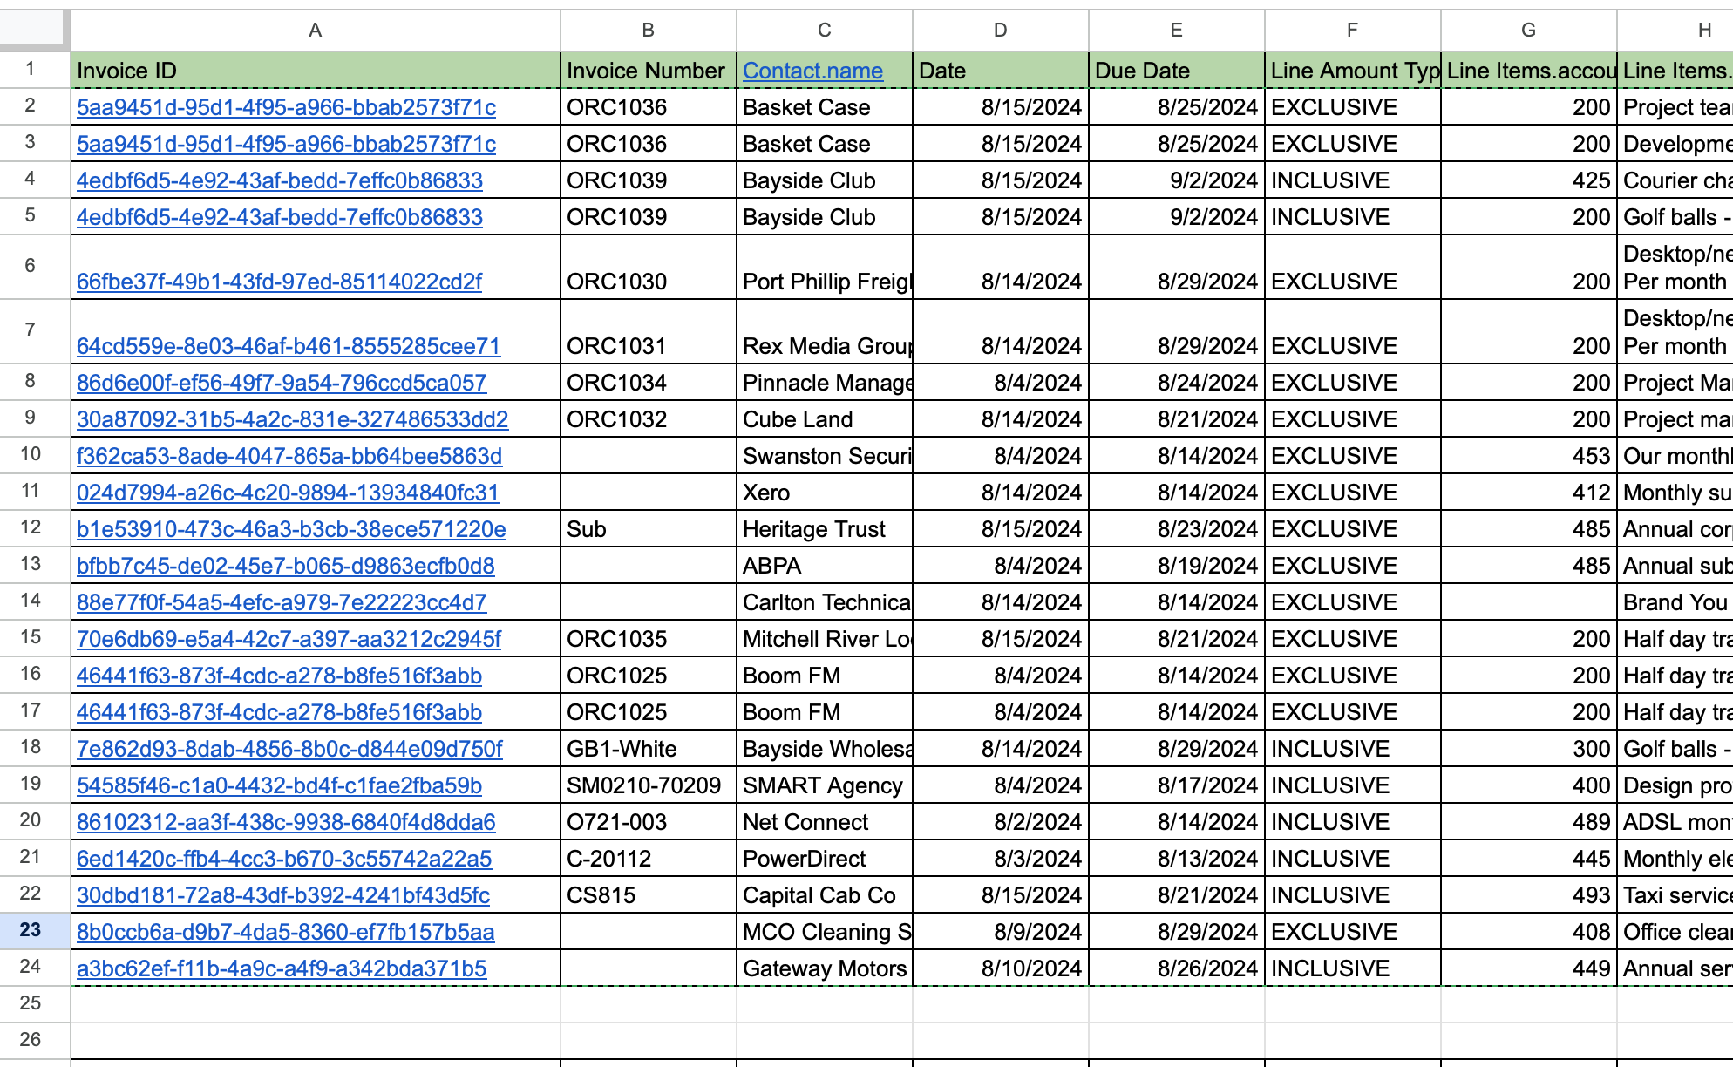Click the Line Amount Type header cell
The image size is (1733, 1067).
click(1352, 71)
